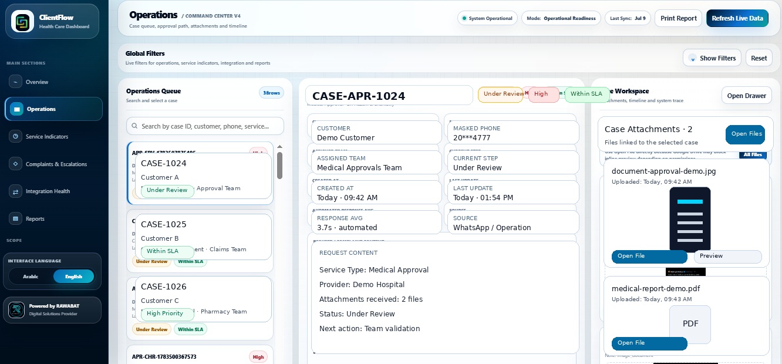Click the green System Operational status dot

coord(464,18)
